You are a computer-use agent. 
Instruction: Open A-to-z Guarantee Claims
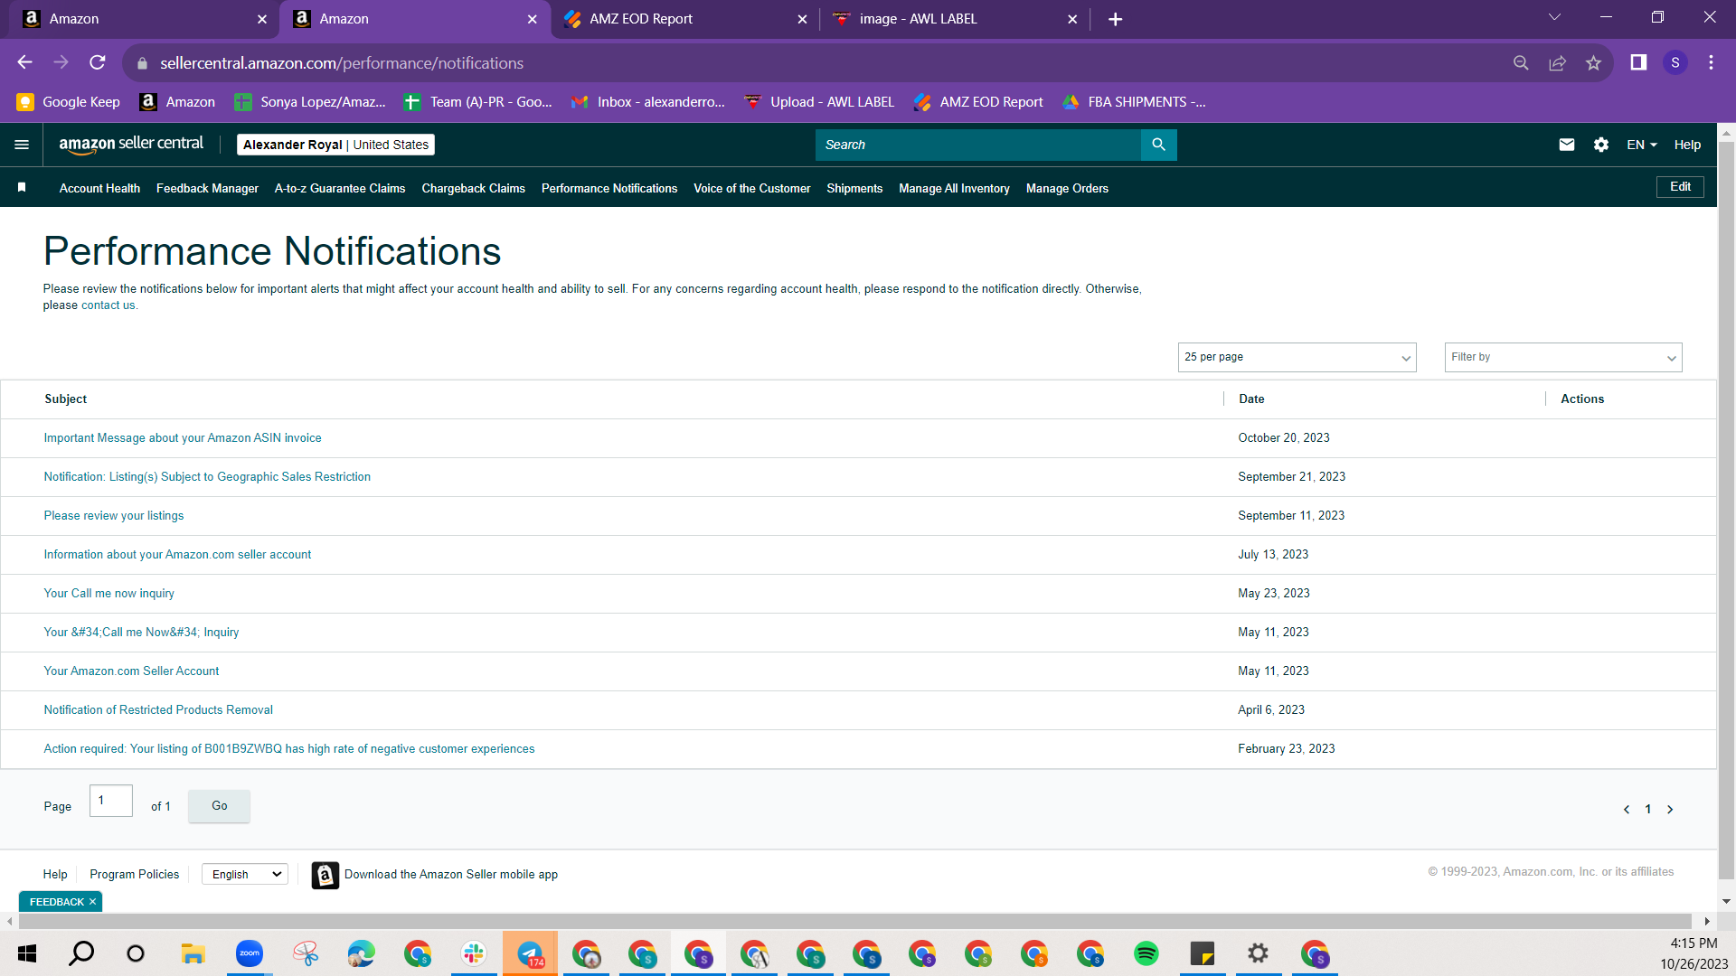point(340,188)
